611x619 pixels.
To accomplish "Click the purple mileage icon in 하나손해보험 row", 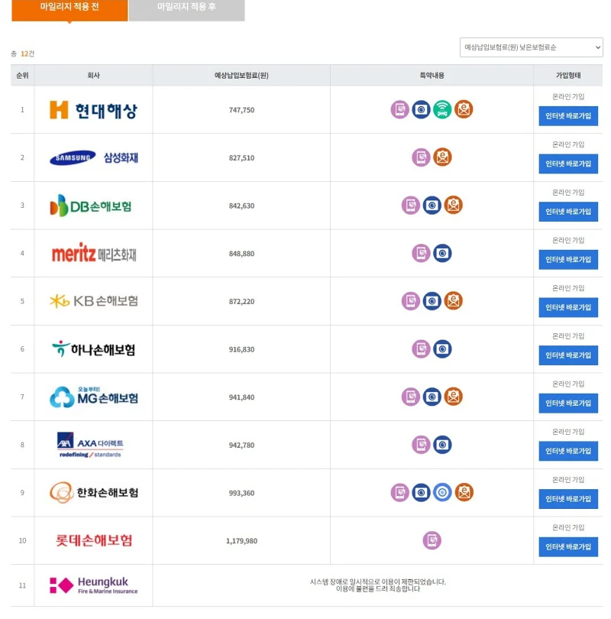I will (421, 348).
